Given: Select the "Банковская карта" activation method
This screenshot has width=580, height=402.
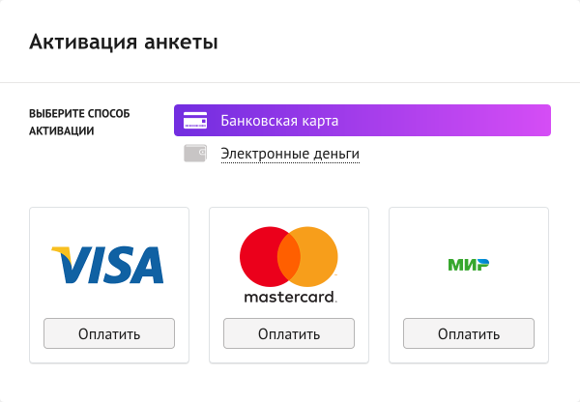Looking at the screenshot, I should tap(279, 122).
